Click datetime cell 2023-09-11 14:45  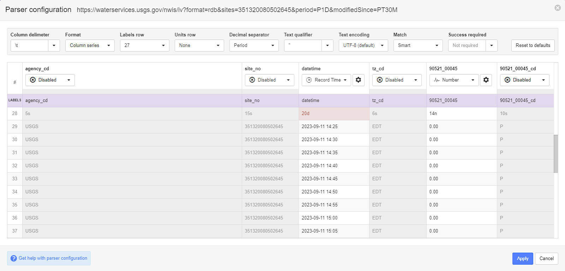tap(334, 179)
